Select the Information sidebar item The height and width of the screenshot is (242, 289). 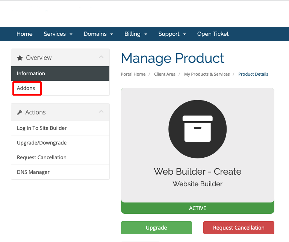point(31,73)
